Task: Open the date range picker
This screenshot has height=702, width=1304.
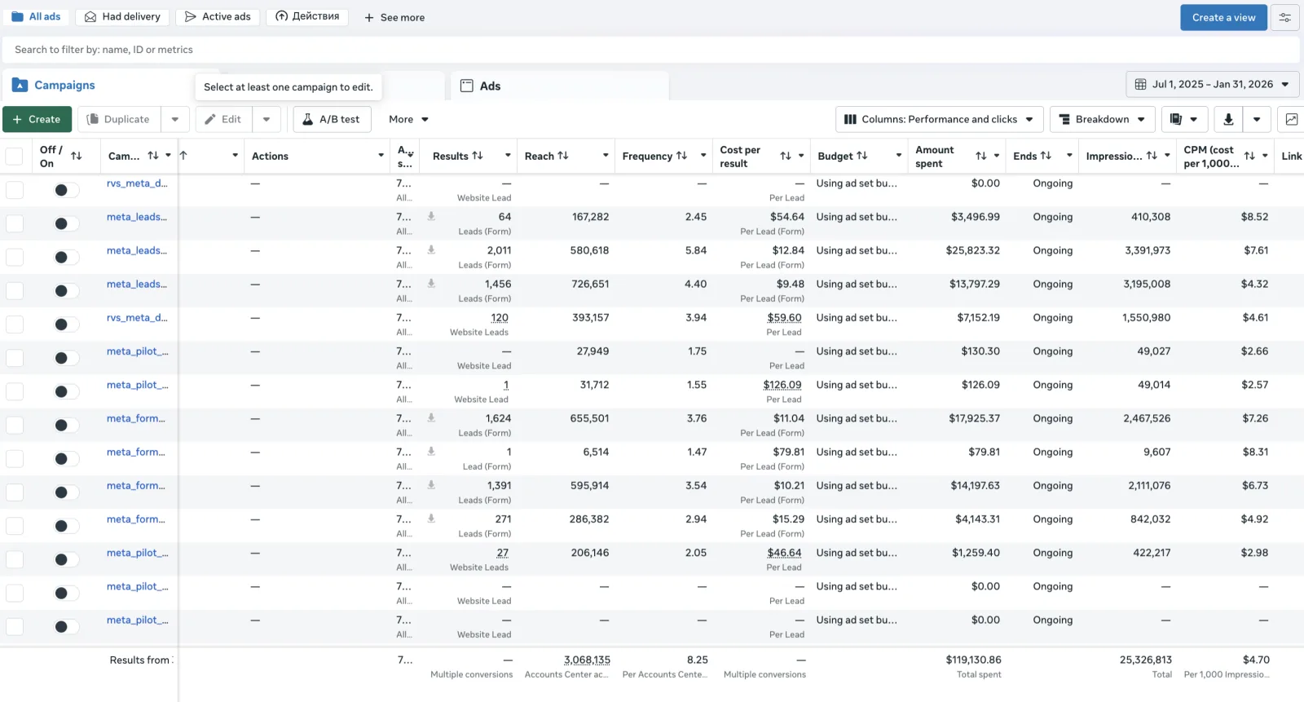Action: (x=1213, y=84)
